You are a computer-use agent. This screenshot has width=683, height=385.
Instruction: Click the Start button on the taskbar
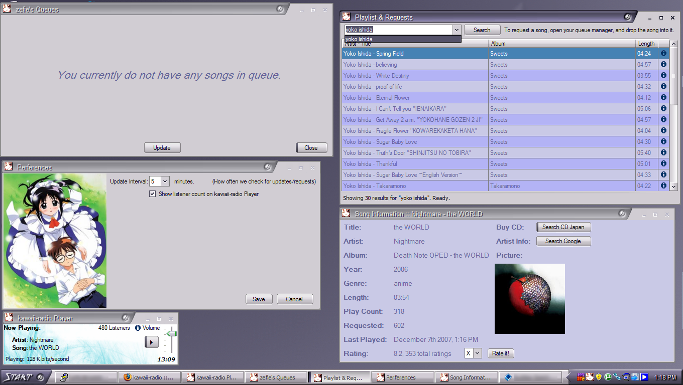click(24, 377)
